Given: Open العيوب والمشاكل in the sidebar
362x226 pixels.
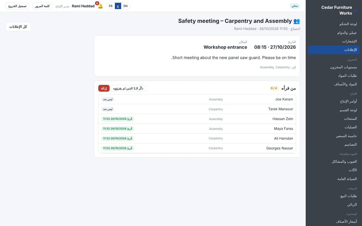Looking at the screenshot, I should coord(334,161).
